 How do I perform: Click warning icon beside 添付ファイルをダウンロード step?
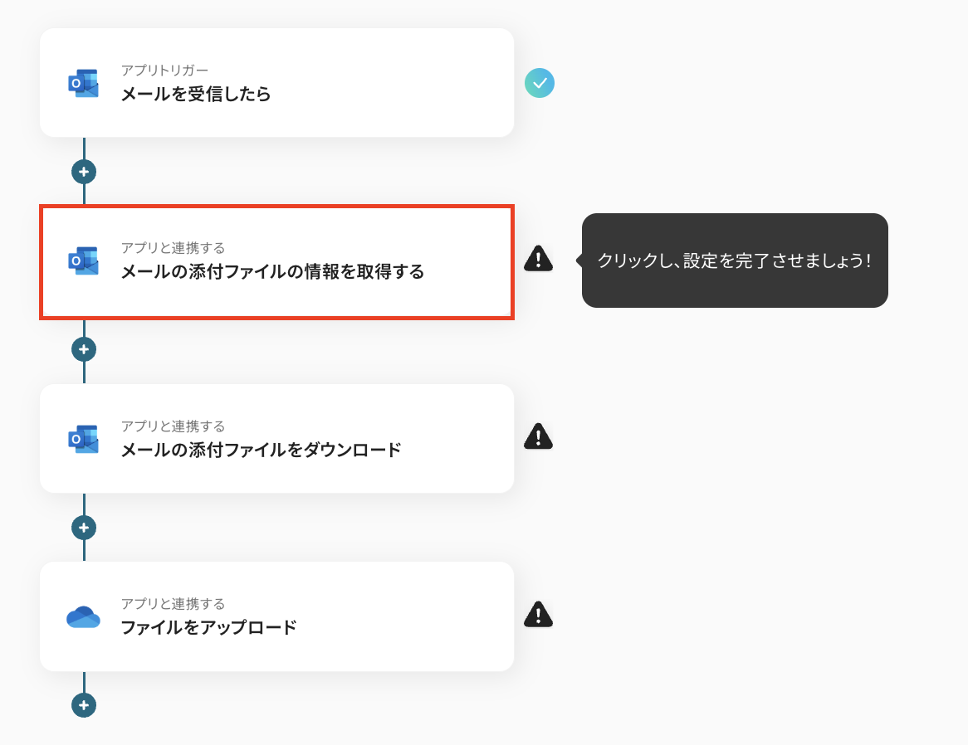538,436
